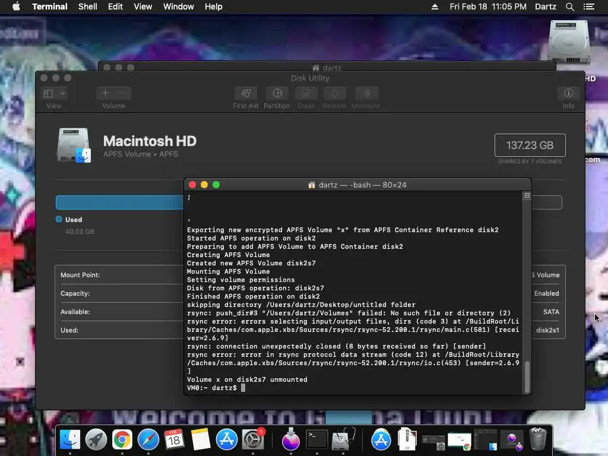Toggle the Disk Utility sidebar view button

pos(49,93)
